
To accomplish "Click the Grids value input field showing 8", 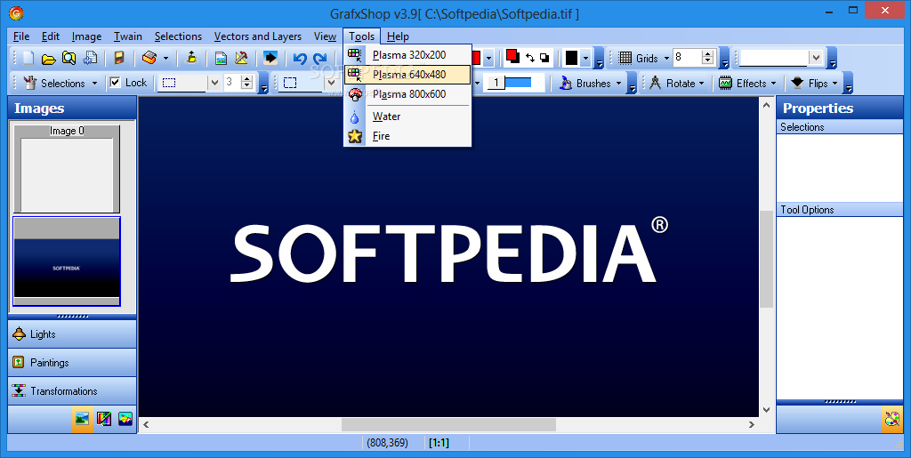I will [x=688, y=58].
